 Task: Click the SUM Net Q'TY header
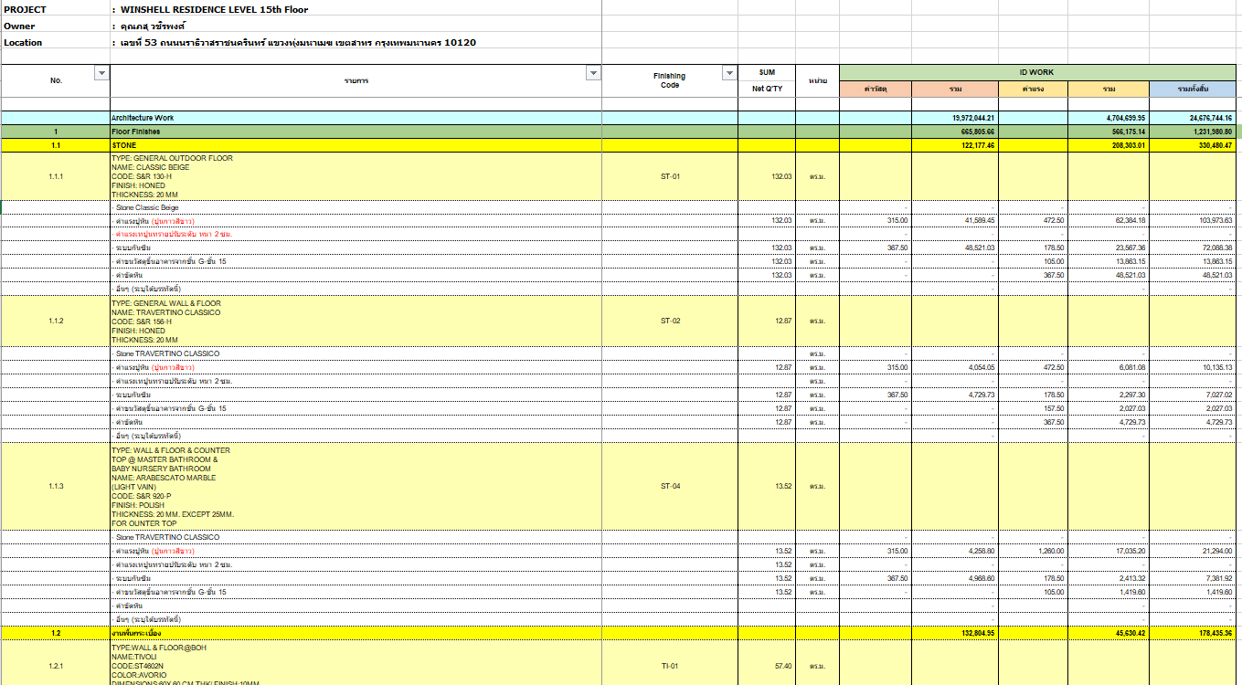click(767, 80)
